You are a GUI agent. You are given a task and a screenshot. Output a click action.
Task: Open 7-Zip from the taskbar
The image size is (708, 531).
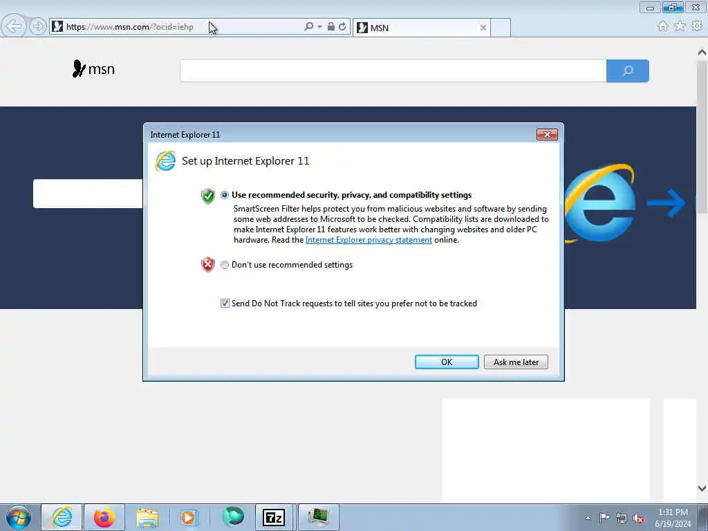274,517
